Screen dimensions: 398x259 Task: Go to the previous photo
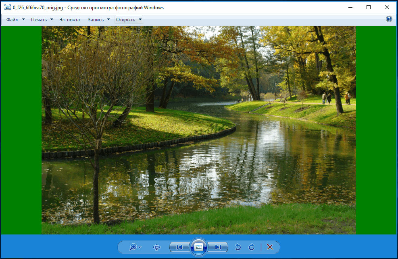179,247
